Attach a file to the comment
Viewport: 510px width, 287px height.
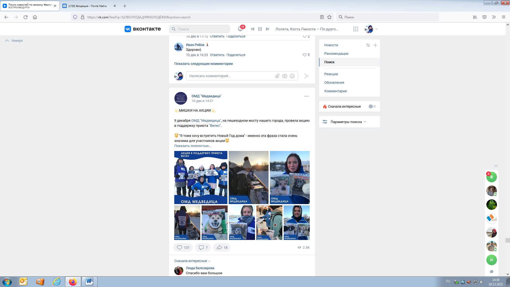click(x=277, y=76)
